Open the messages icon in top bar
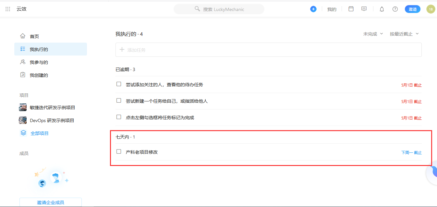 (x=364, y=9)
